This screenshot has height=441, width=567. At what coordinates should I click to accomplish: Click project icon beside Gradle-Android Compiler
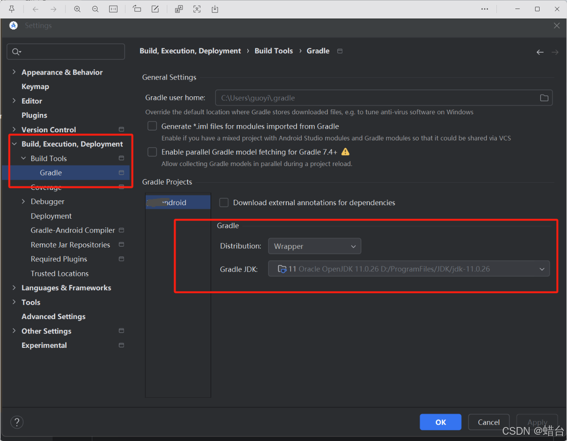[121, 230]
